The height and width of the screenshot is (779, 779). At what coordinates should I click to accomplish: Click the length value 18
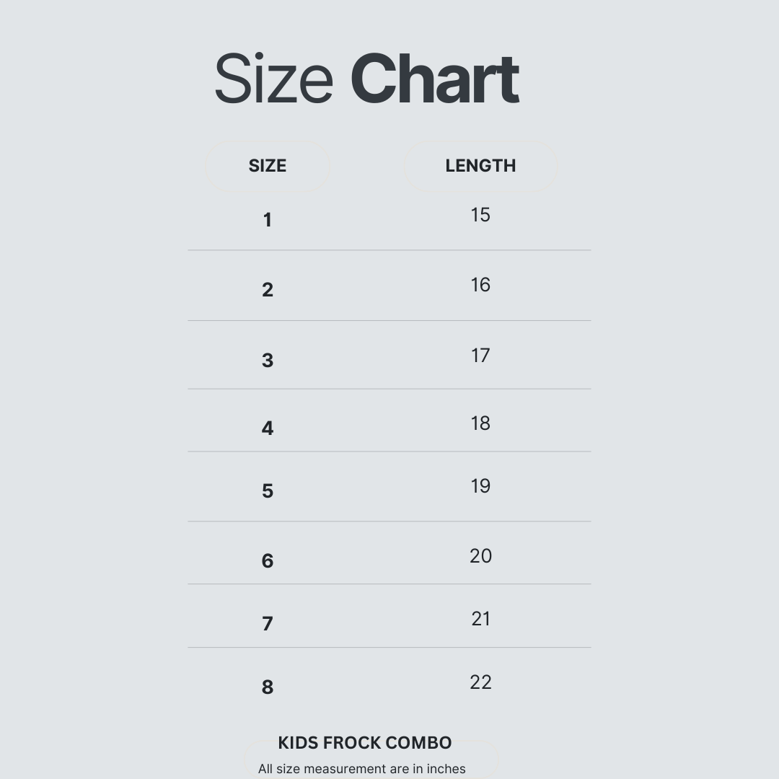coord(480,423)
